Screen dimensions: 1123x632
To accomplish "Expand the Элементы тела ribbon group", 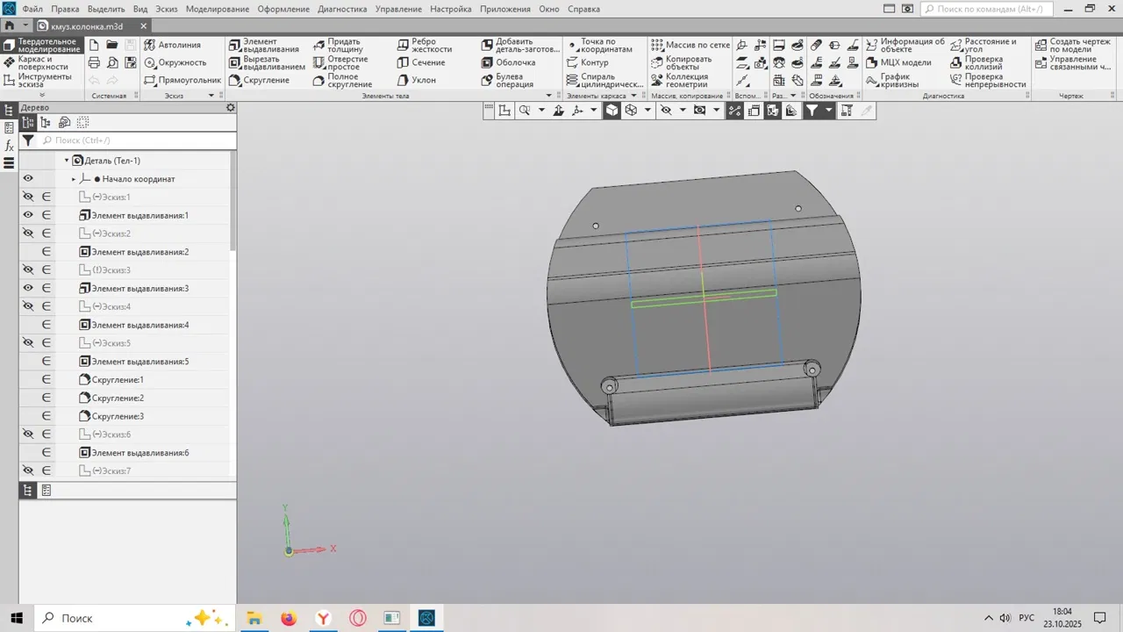I will (x=549, y=96).
